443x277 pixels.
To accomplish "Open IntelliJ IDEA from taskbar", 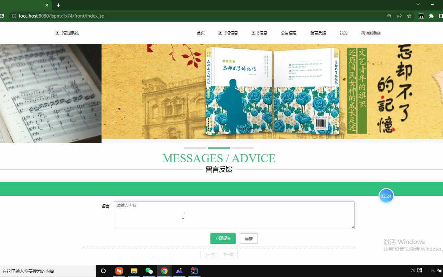I will pyautogui.click(x=194, y=271).
